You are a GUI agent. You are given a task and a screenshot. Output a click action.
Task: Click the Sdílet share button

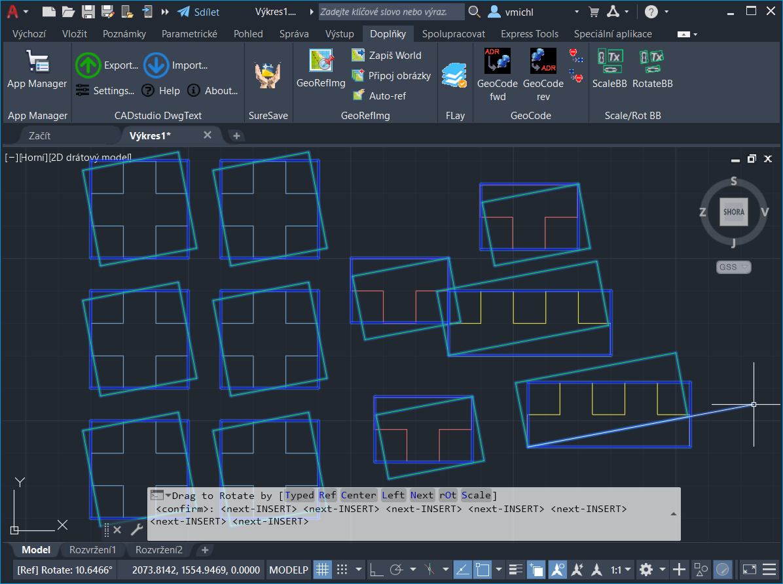click(198, 12)
